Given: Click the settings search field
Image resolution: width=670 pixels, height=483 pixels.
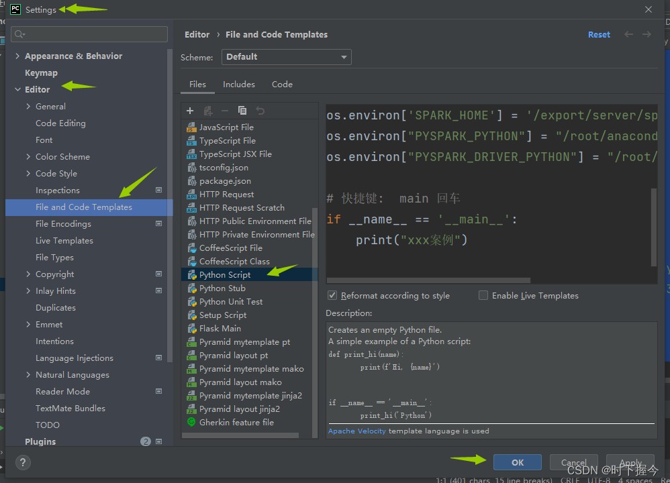Looking at the screenshot, I should (x=89, y=34).
